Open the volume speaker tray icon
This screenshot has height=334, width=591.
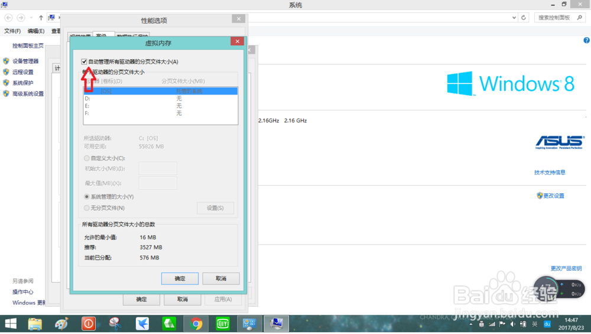[512, 324]
